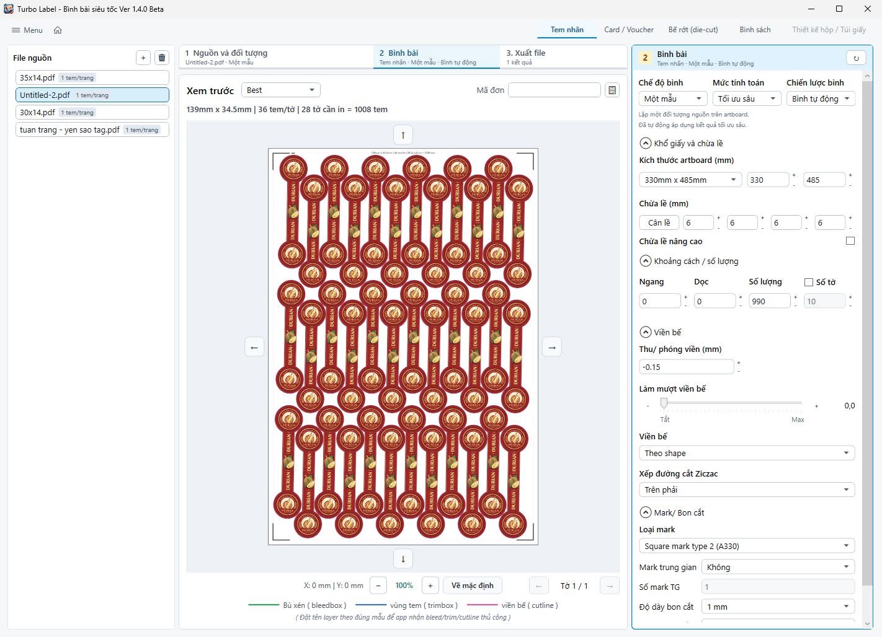Reset the Bình bài panel settings
The width and height of the screenshot is (882, 637).
point(856,58)
